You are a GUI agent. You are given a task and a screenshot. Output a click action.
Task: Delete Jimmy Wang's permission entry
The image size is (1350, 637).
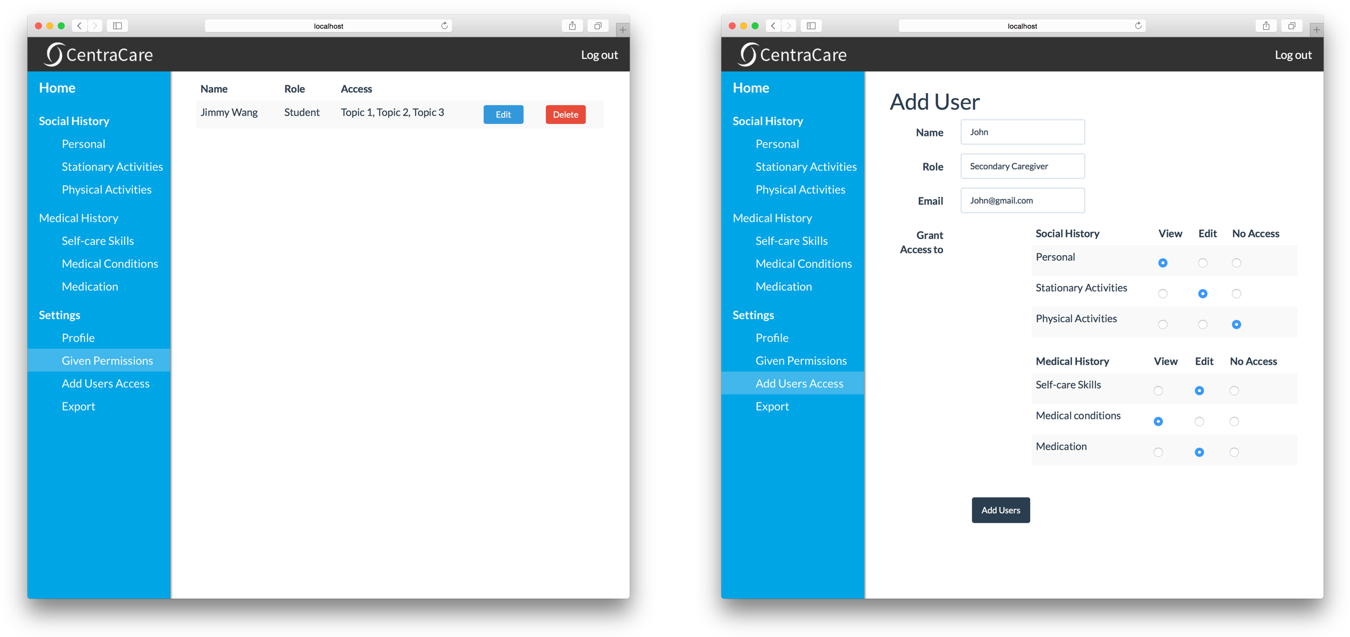point(565,115)
